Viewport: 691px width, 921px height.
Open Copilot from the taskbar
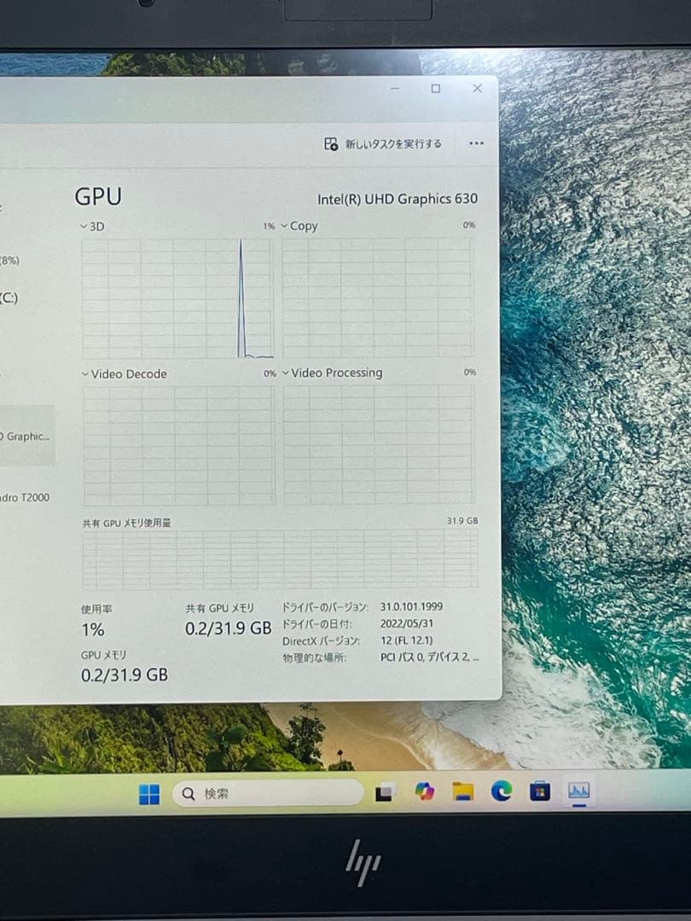tap(424, 792)
